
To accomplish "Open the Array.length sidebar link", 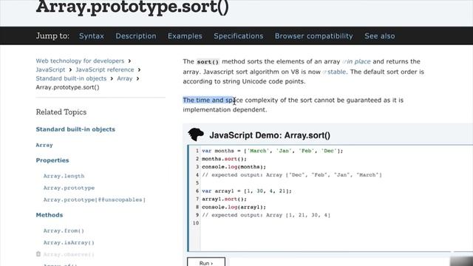I will coord(64,176).
